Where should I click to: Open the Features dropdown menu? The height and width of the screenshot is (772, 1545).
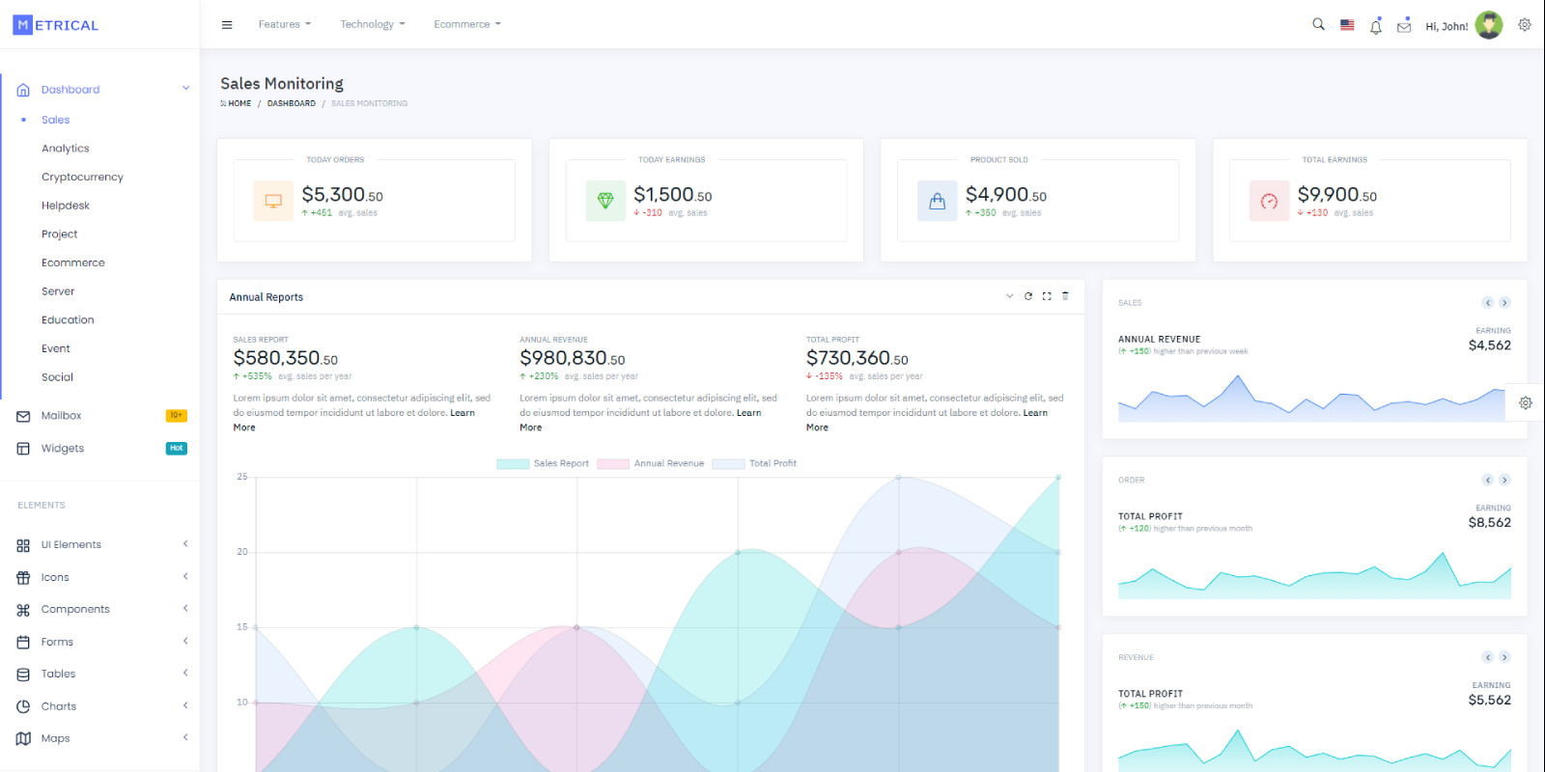coord(284,24)
